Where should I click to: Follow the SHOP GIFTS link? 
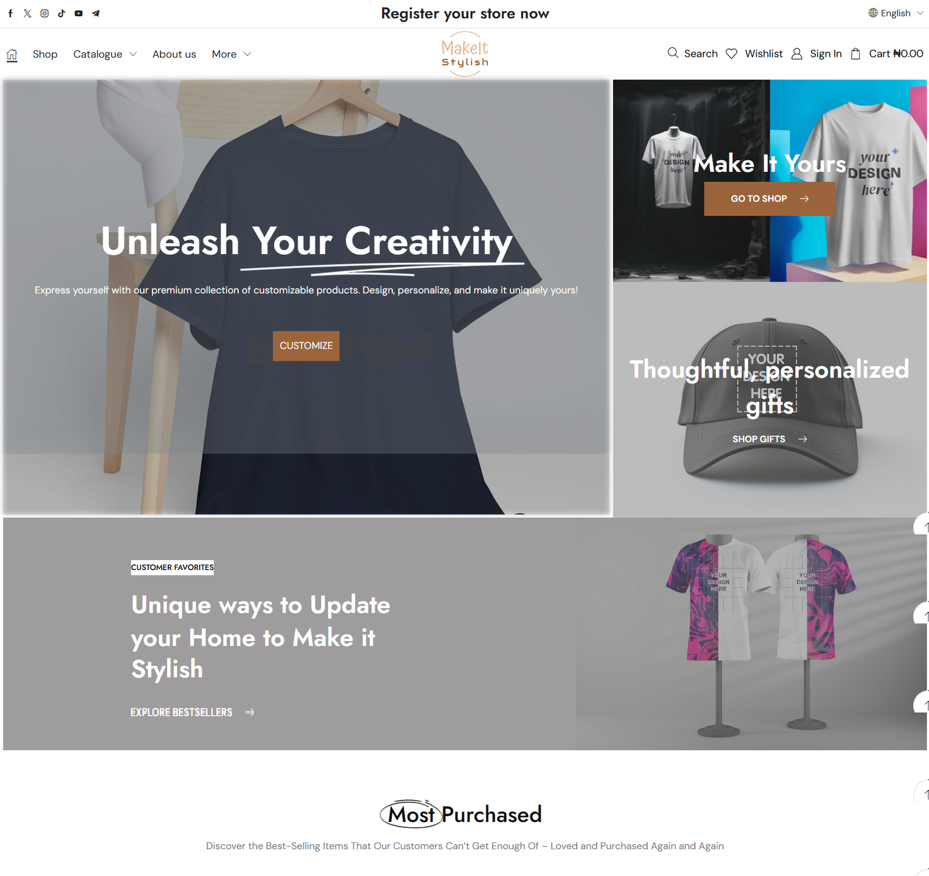(769, 439)
